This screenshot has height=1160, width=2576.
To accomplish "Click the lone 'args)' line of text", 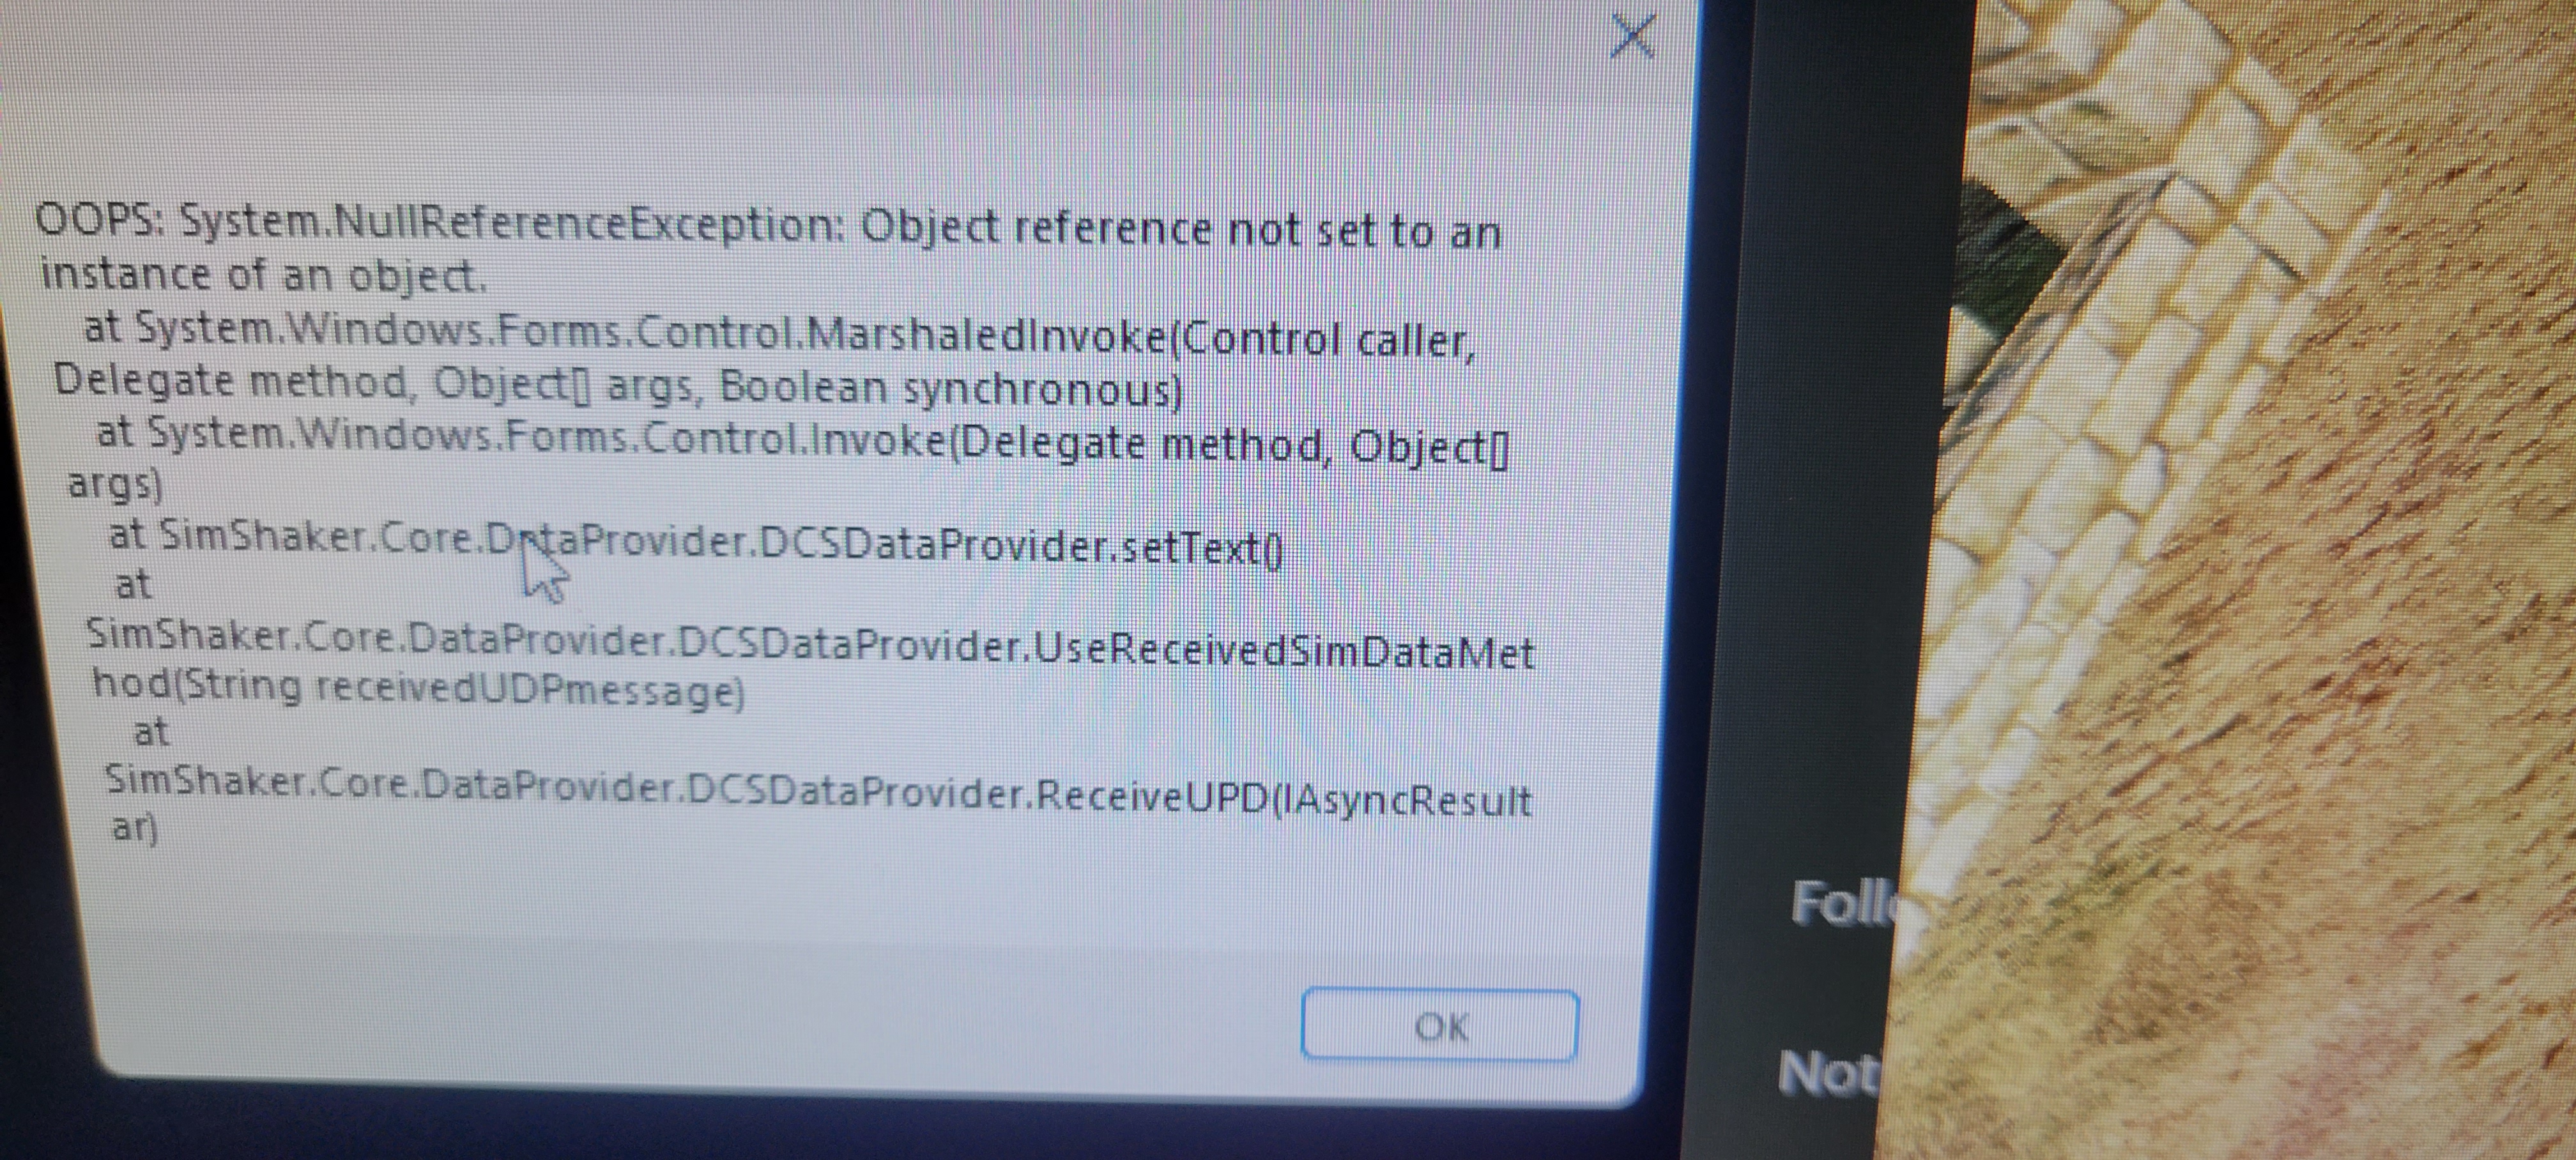I will [x=114, y=485].
